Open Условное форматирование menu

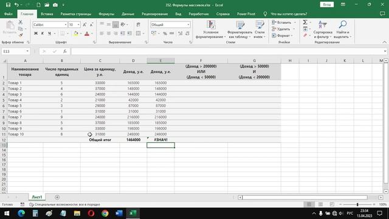click(x=211, y=29)
